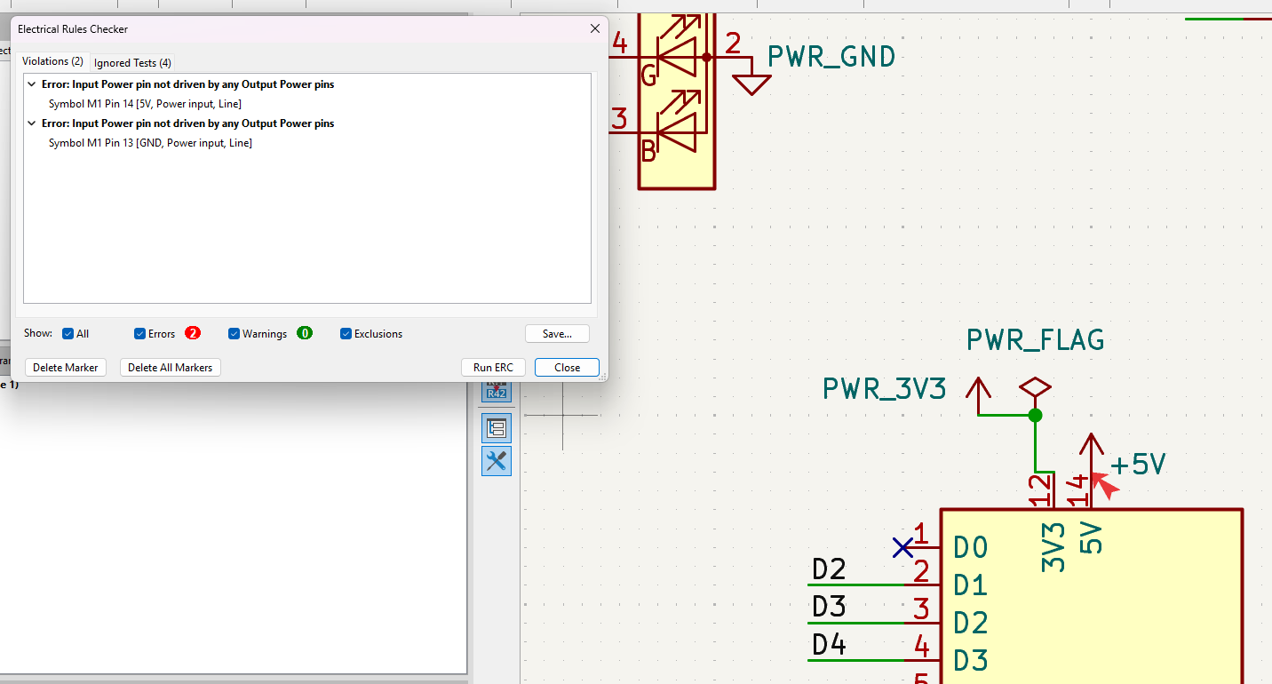Viewport: 1272px width, 684px height.
Task: Collapse the second Input Power pin error
Action: tap(32, 123)
